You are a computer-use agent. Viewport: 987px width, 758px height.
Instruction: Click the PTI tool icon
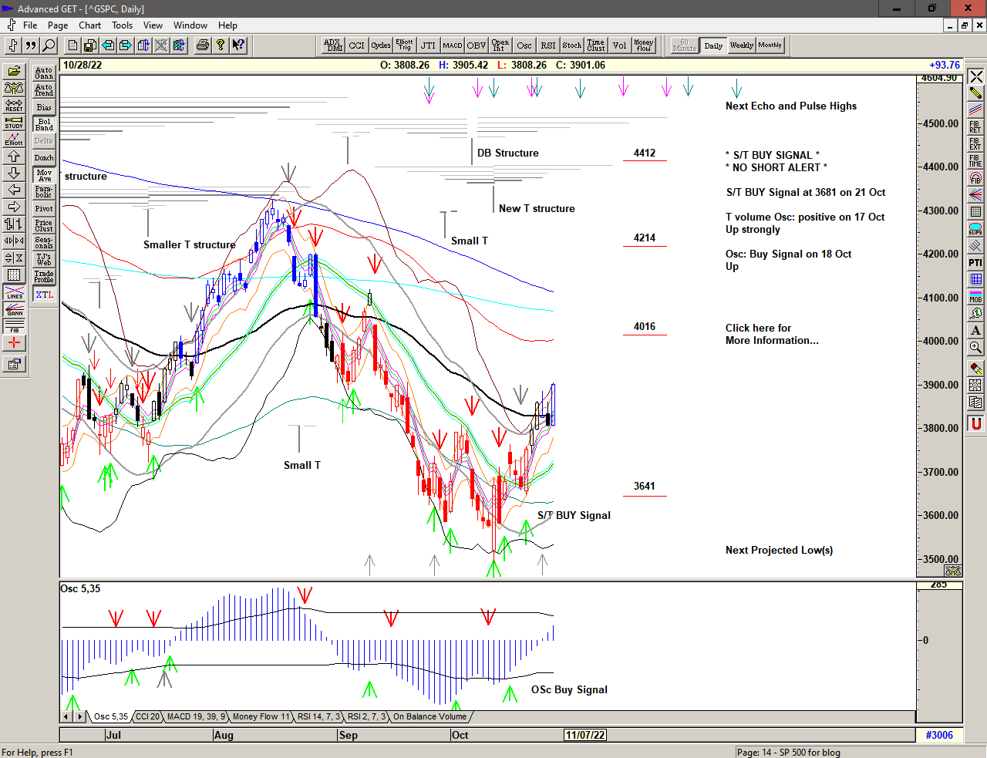coord(975,262)
